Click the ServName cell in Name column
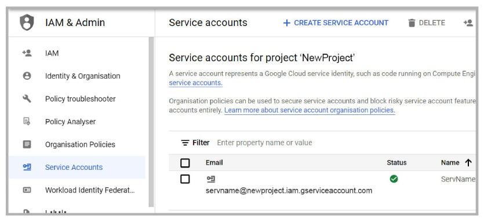The image size is (484, 223). [x=458, y=179]
